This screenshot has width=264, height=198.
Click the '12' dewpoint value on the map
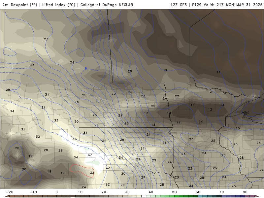pos(210,110)
